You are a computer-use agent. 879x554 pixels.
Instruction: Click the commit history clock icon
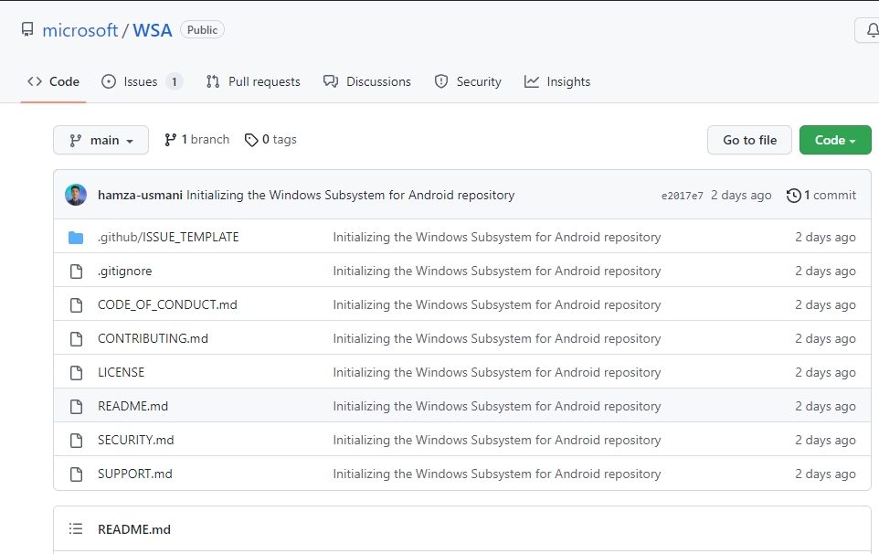(793, 195)
